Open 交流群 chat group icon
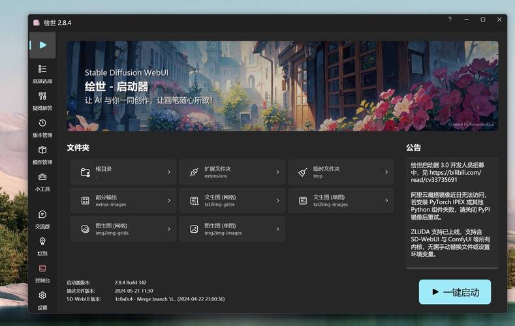Viewport: 515px width, 326px height. click(42, 215)
